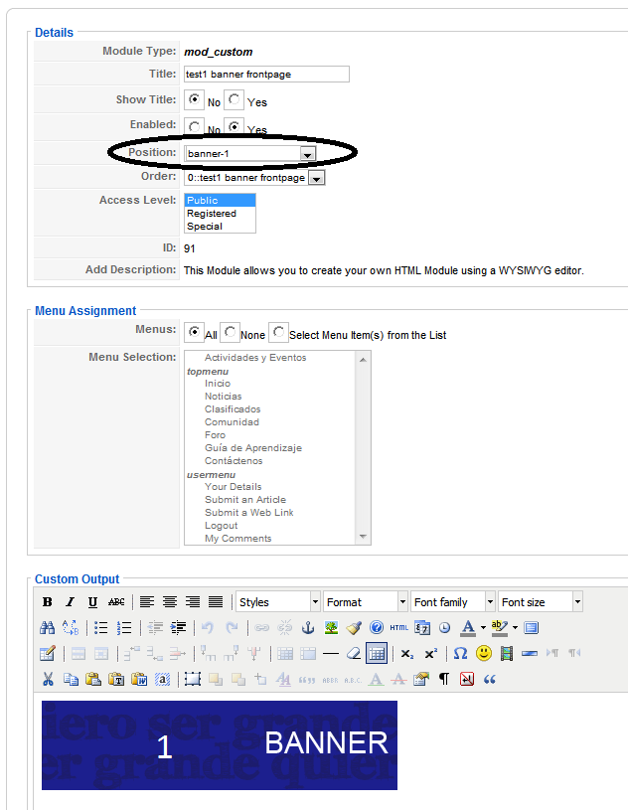Open the Format dropdown
This screenshot has width=628, height=810.
coord(366,602)
